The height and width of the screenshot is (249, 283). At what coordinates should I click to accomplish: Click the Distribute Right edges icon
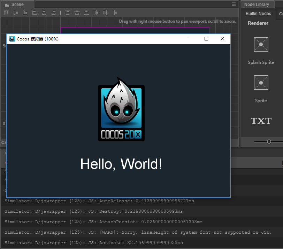pos(115,13)
